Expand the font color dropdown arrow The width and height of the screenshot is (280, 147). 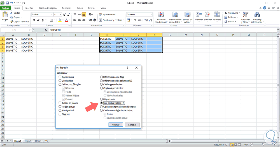69,20
